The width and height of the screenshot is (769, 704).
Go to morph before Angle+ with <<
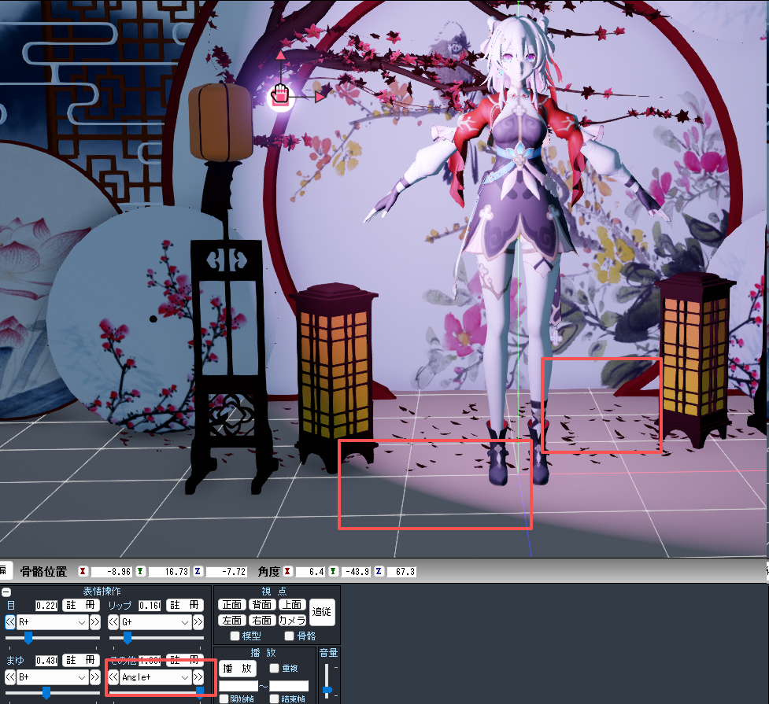(x=113, y=677)
